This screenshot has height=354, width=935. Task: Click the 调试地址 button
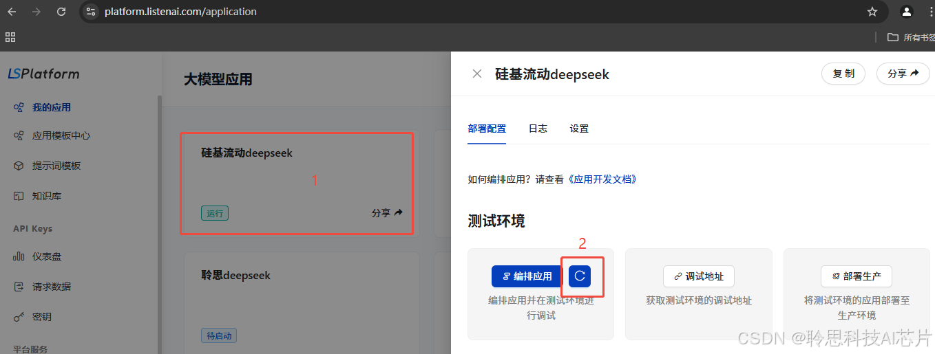[x=699, y=276]
